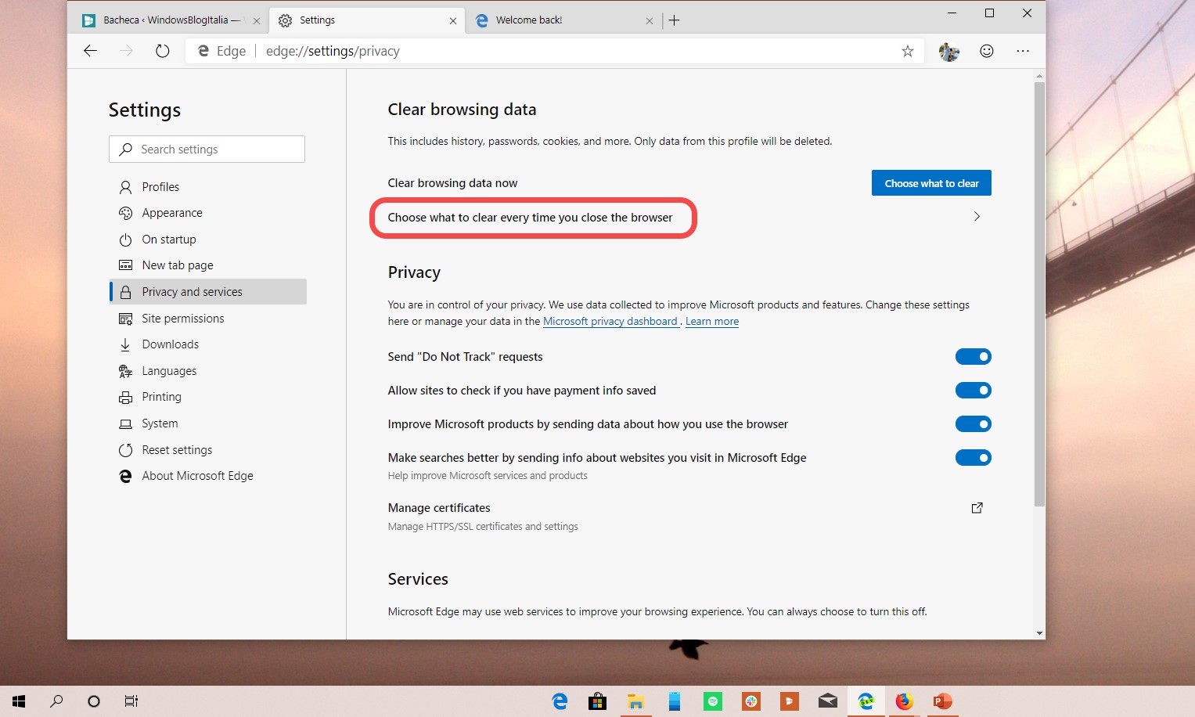Open a new tab with the plus icon
The width and height of the screenshot is (1195, 717).
coord(674,20)
